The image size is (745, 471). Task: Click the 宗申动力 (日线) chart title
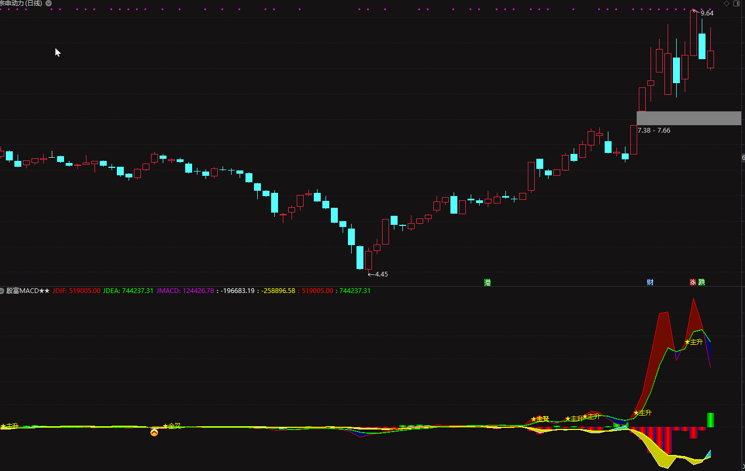coord(21,3)
